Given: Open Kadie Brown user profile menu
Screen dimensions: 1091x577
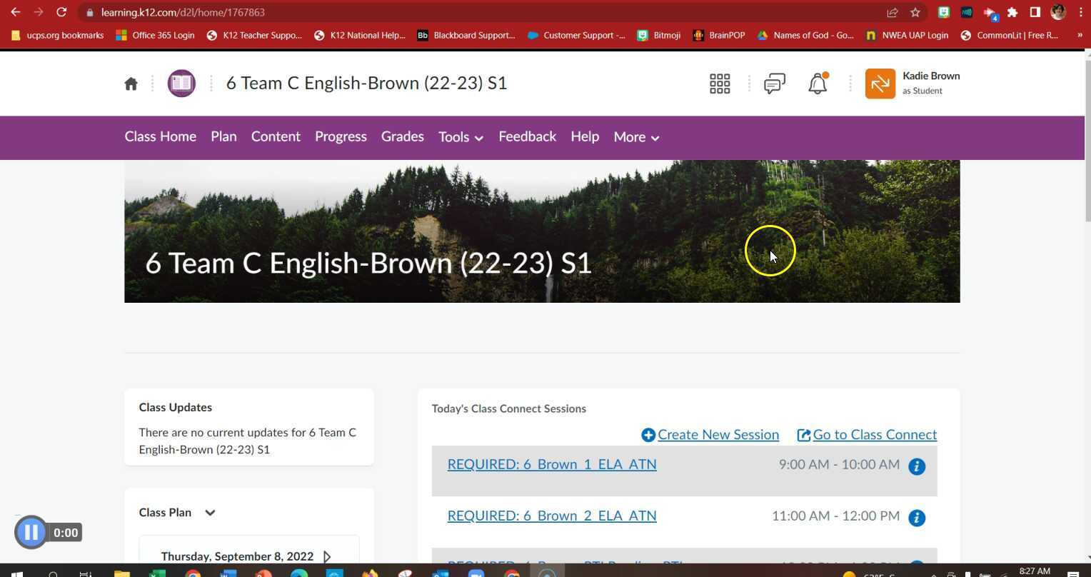Looking at the screenshot, I should pos(912,84).
